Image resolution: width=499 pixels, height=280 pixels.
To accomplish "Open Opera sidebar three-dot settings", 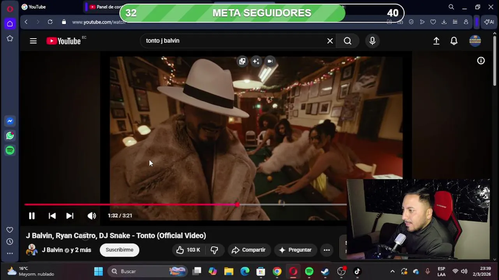I will 10,253.
